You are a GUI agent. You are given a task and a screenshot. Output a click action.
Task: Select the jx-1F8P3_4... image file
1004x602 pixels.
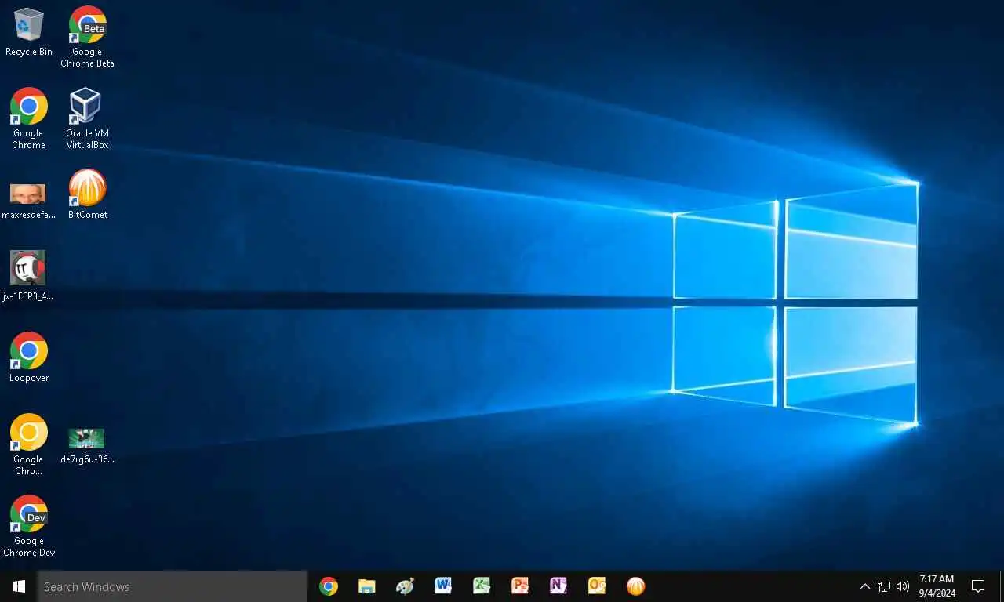pyautogui.click(x=28, y=276)
